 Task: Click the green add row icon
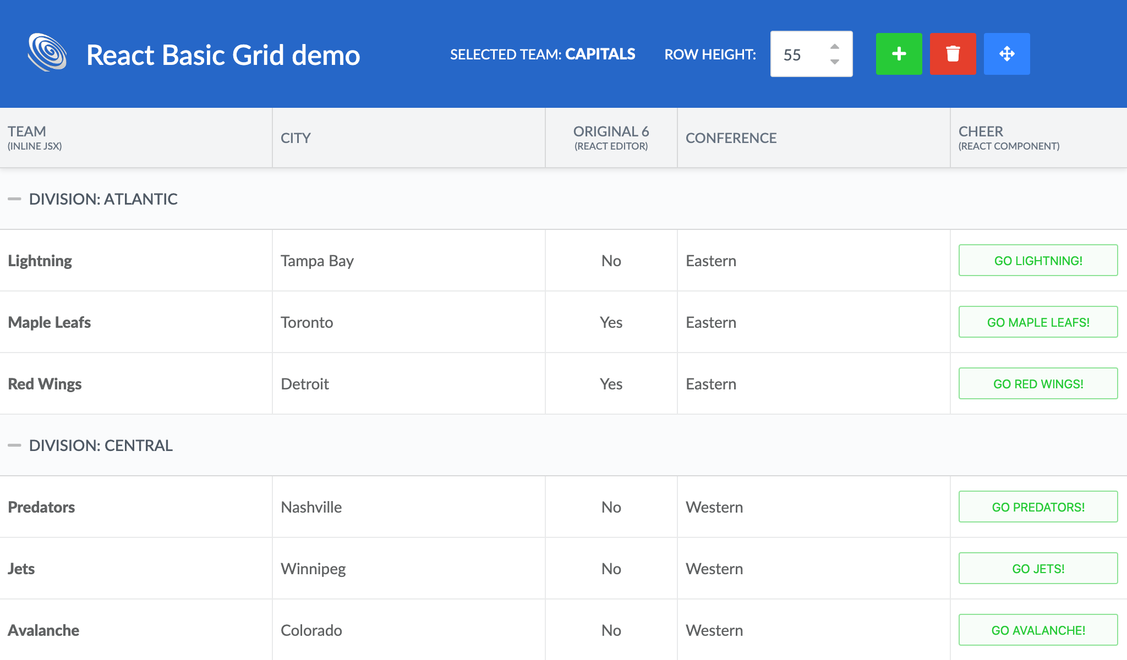click(898, 53)
